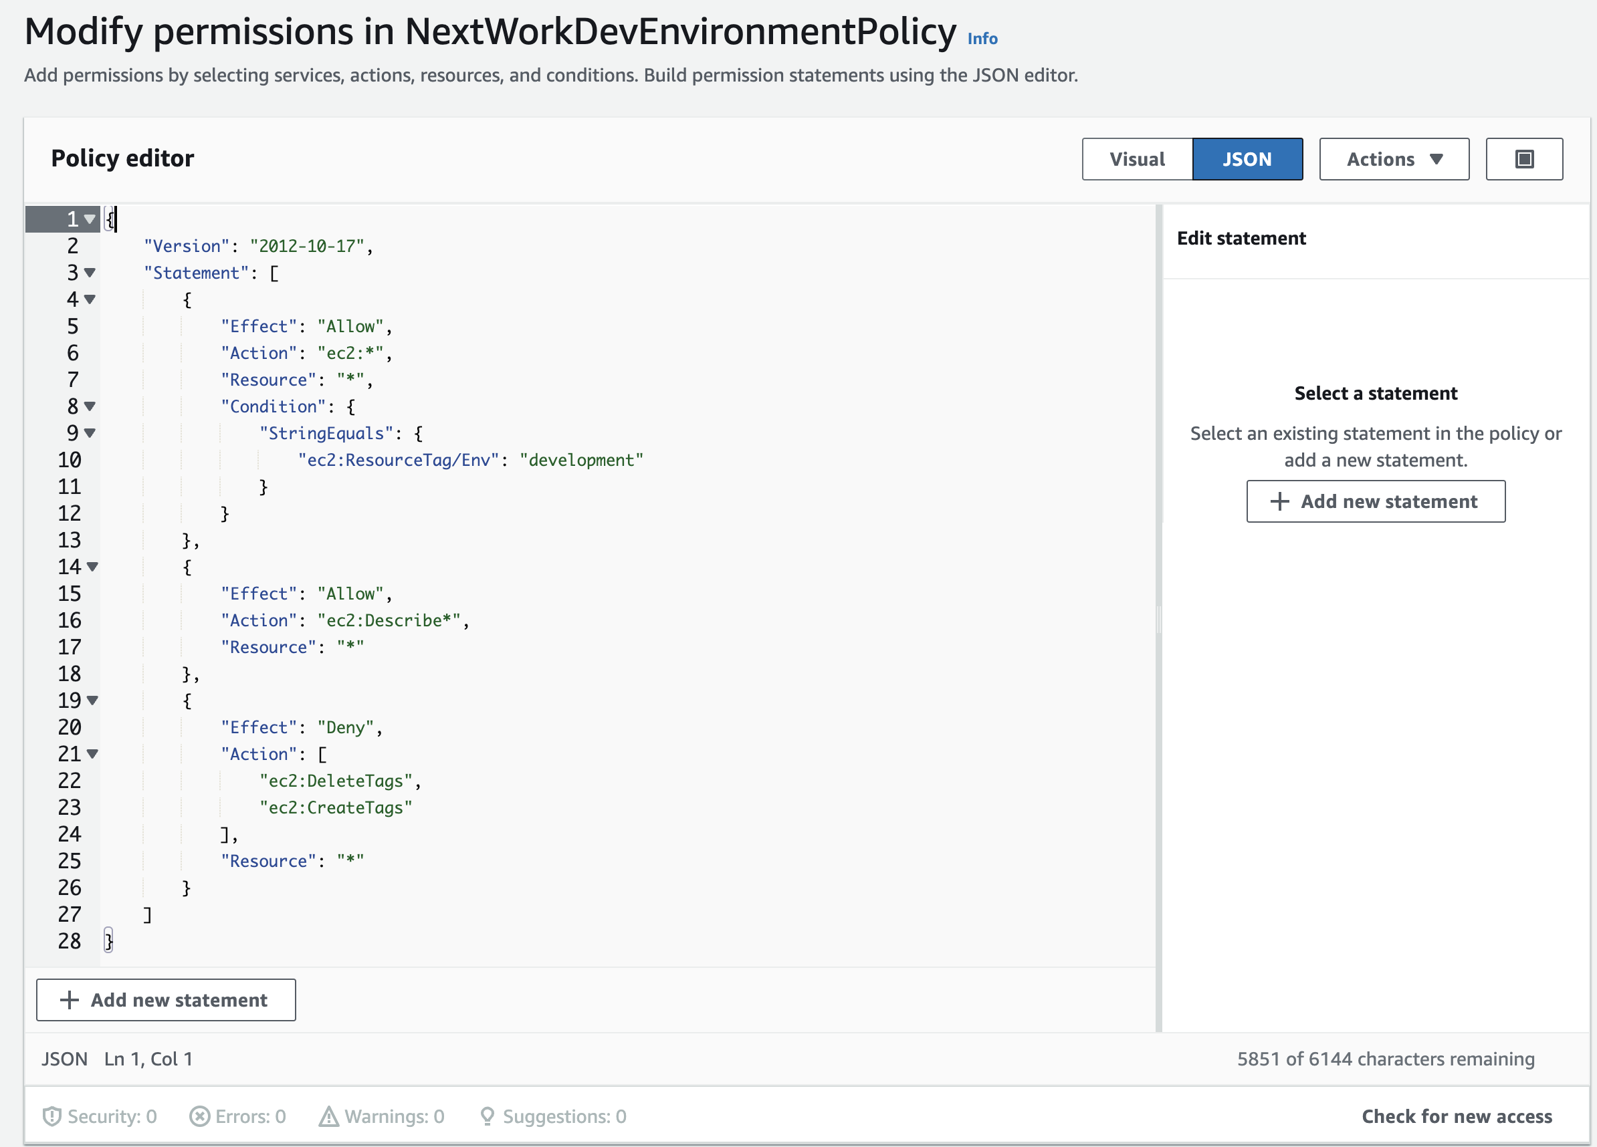The image size is (1597, 1147).
Task: Switch to the Visual editor tab
Action: [x=1136, y=159]
